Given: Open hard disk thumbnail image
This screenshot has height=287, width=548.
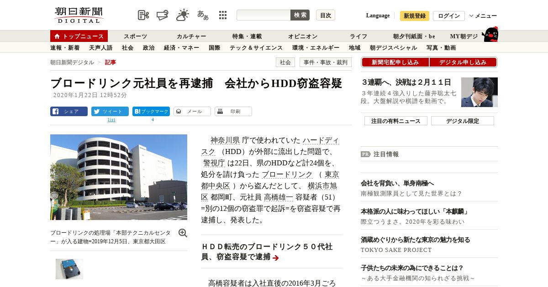Looking at the screenshot, I should click(69, 269).
